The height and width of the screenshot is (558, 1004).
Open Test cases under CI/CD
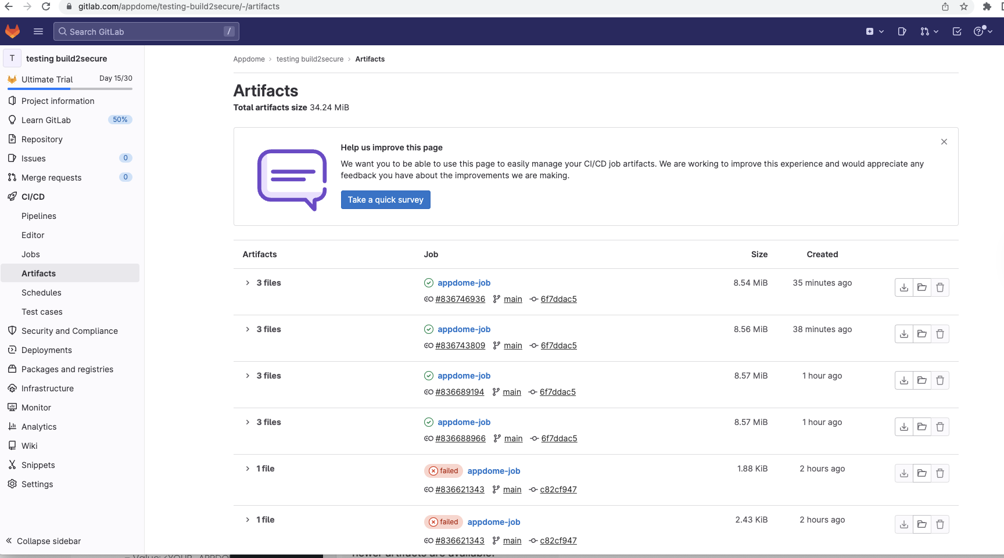[x=41, y=311]
